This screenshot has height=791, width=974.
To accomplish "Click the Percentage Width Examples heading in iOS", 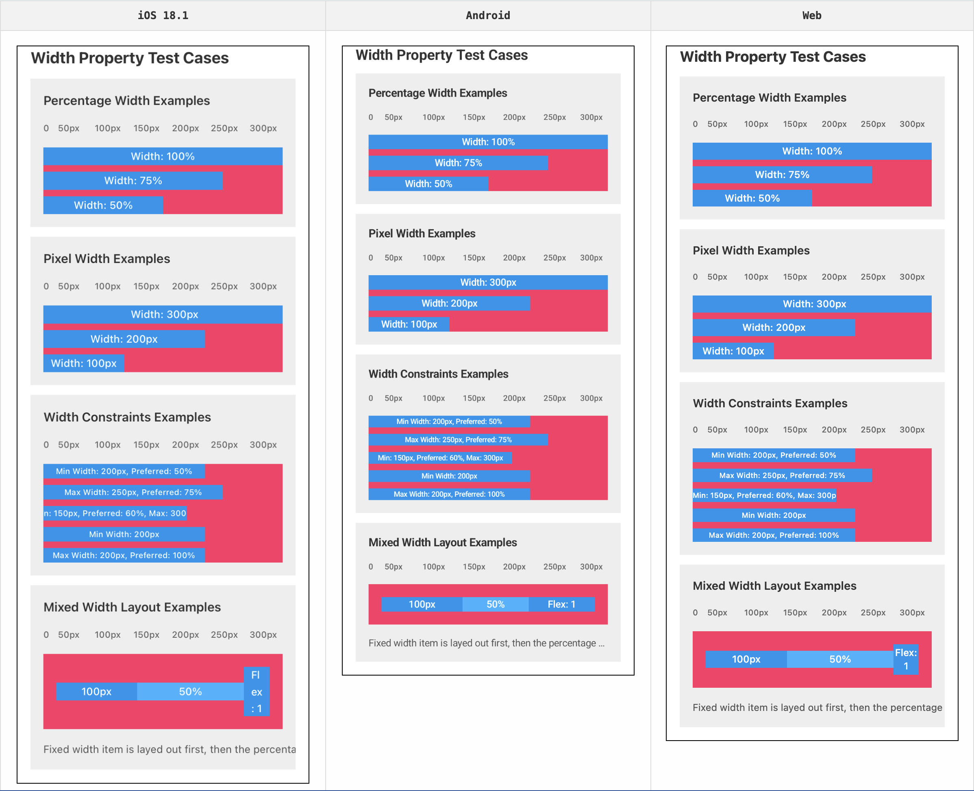I will coord(126,101).
